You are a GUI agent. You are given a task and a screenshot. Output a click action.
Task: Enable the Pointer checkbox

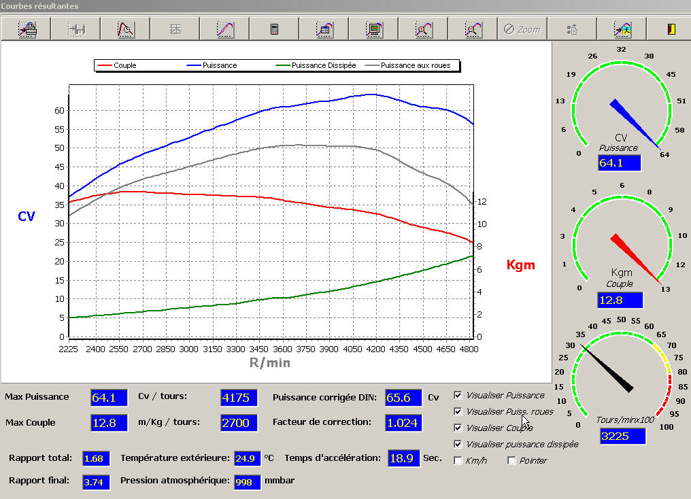pos(512,461)
